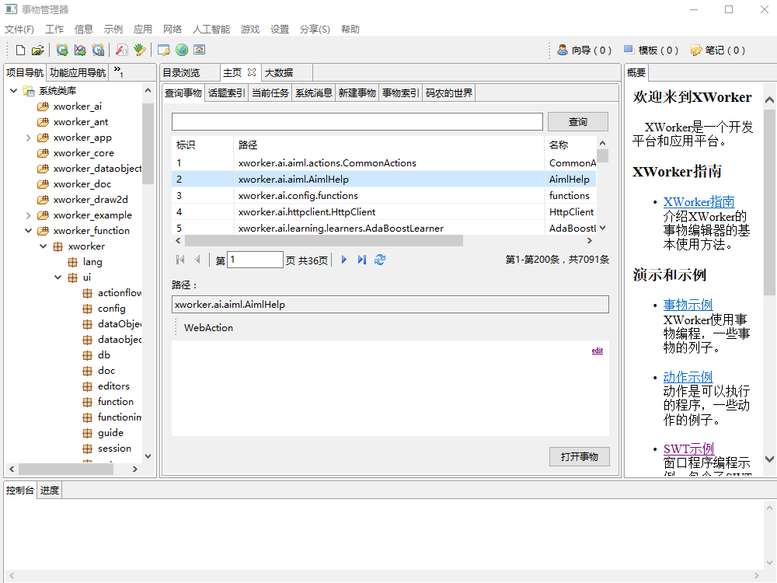Click the chart with green arrow icon
The height and width of the screenshot is (583, 777).
pyautogui.click(x=80, y=50)
